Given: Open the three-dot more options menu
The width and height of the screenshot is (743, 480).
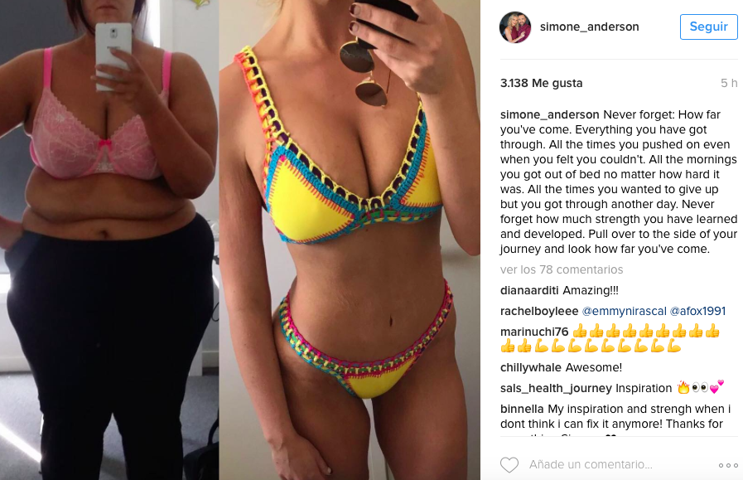Looking at the screenshot, I should click(x=728, y=465).
